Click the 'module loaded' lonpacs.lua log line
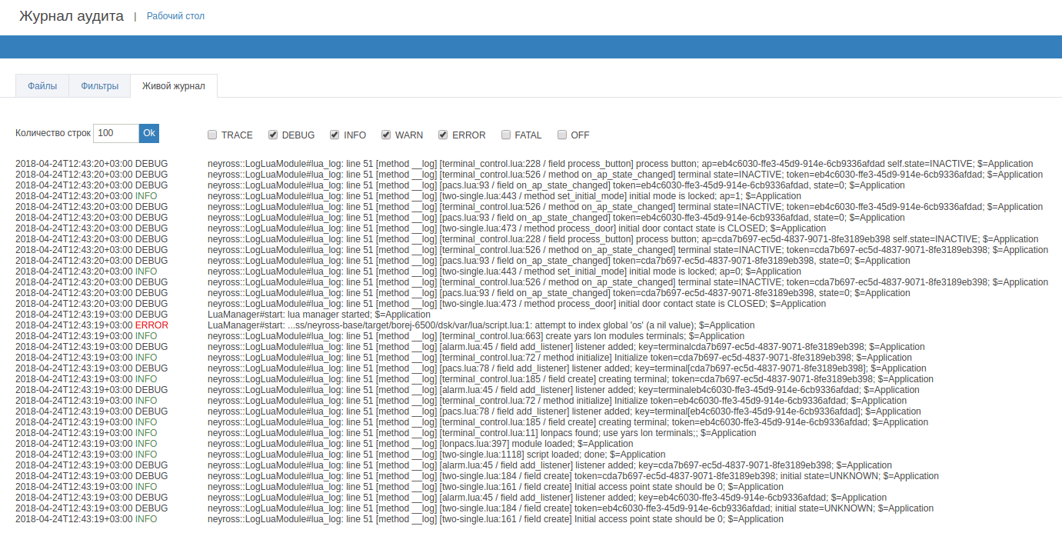1062x533 pixels. (x=420, y=444)
